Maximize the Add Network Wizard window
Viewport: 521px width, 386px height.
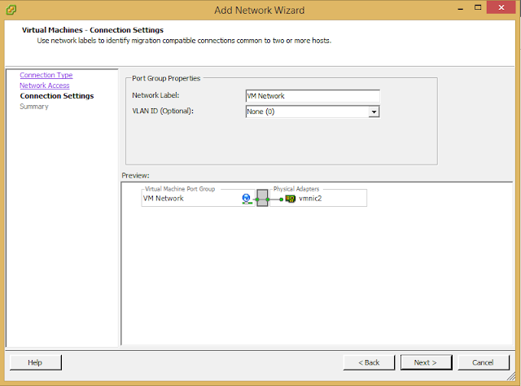click(x=478, y=7)
